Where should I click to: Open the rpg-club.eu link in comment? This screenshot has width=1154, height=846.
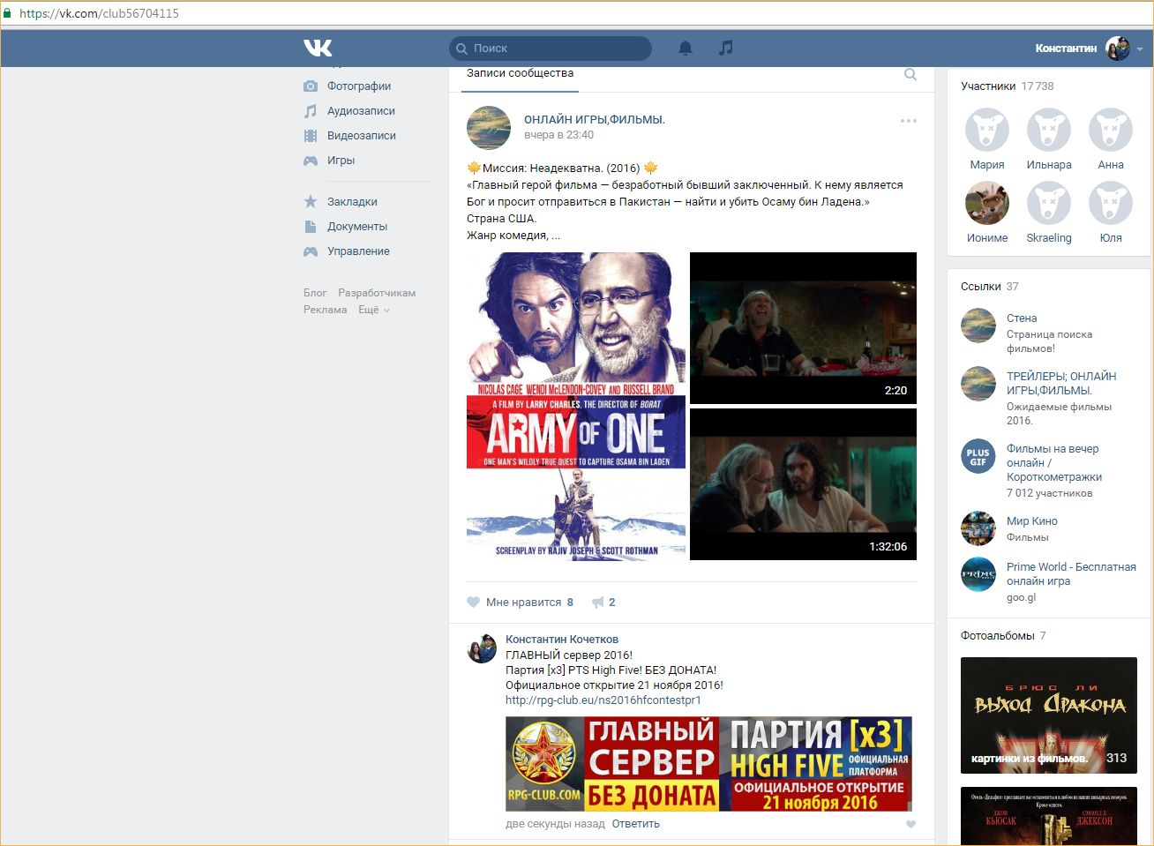tap(603, 700)
